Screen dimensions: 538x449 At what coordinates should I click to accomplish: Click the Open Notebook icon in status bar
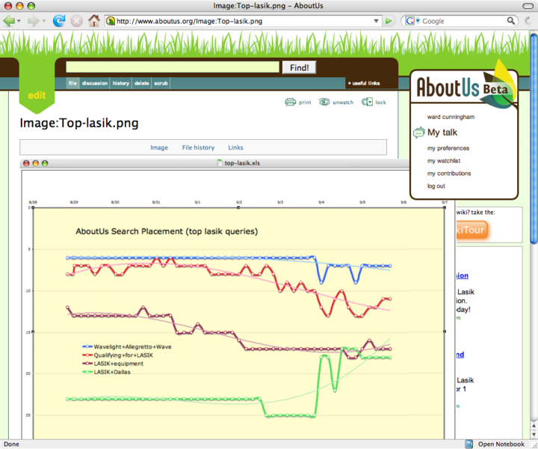tap(469, 445)
